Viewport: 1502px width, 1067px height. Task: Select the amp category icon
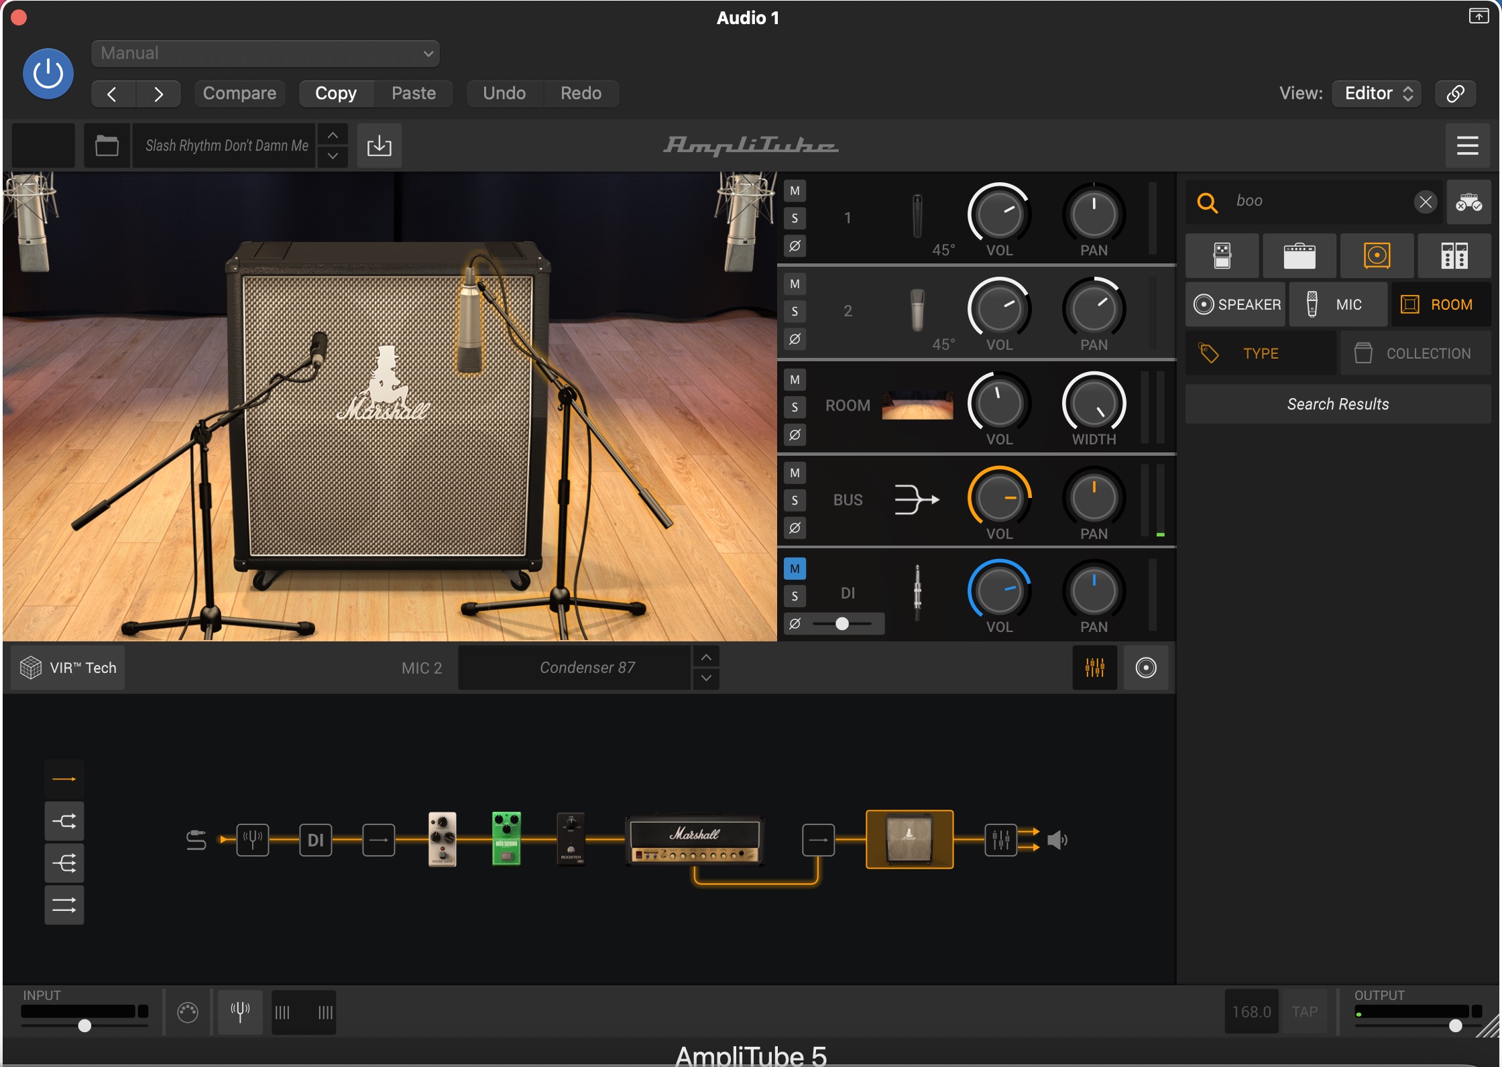pos(1299,256)
